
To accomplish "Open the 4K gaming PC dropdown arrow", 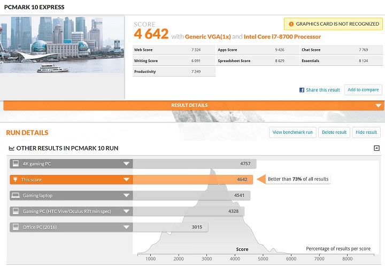I will [126, 164].
